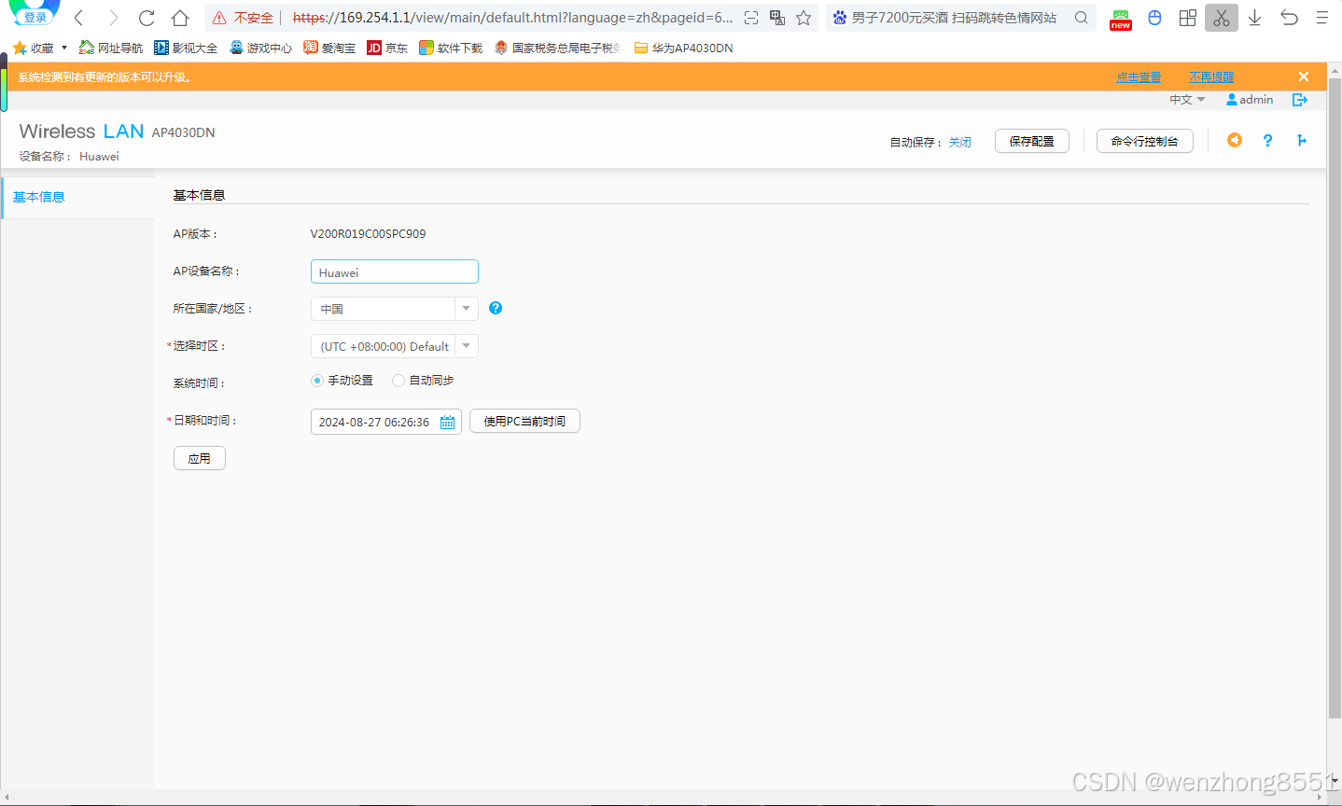This screenshot has height=806, width=1342.
Task: Toggle 自动保存 from 关闭
Action: [x=959, y=142]
